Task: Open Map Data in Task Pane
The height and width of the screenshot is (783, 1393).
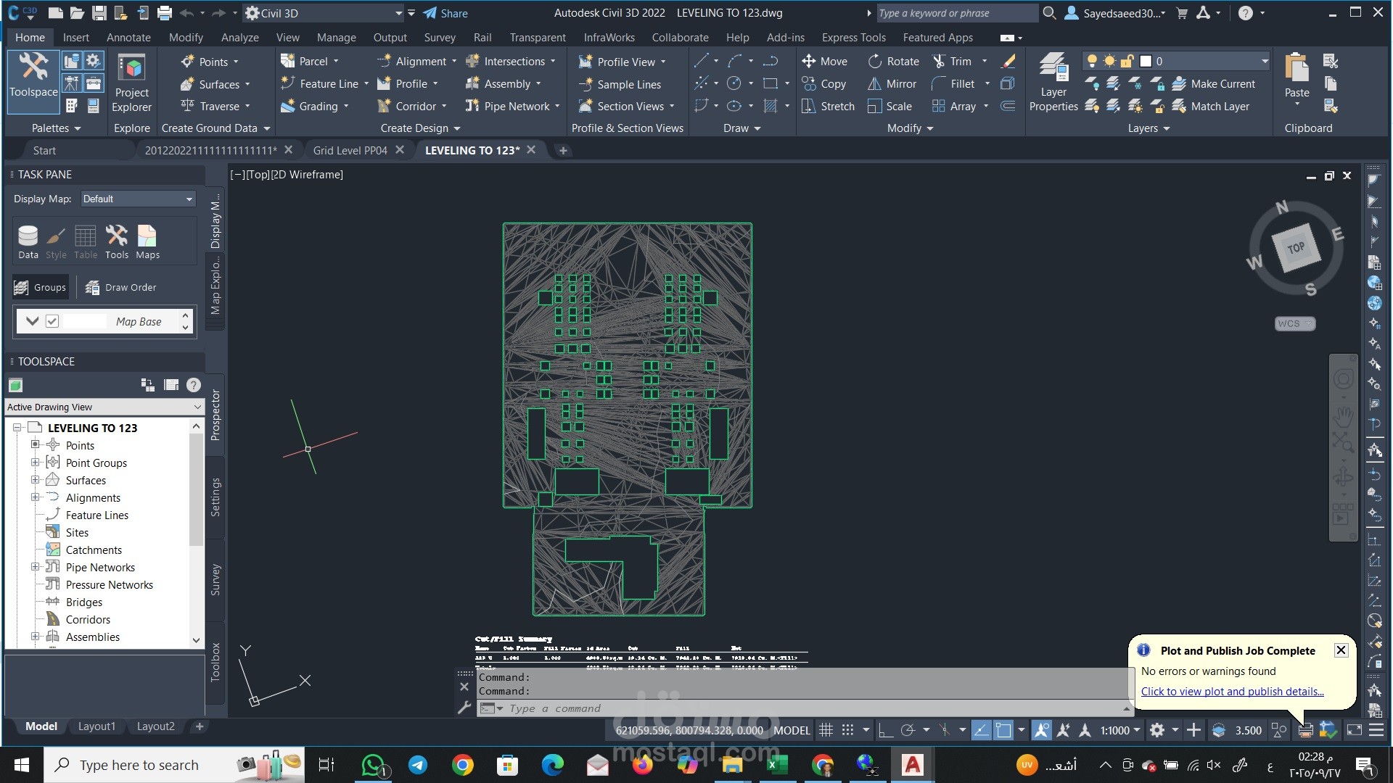Action: [28, 241]
